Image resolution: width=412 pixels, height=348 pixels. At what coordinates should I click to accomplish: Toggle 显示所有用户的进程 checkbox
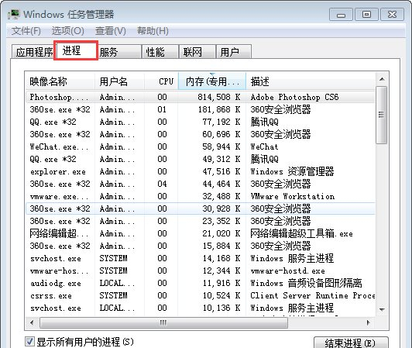click(29, 342)
